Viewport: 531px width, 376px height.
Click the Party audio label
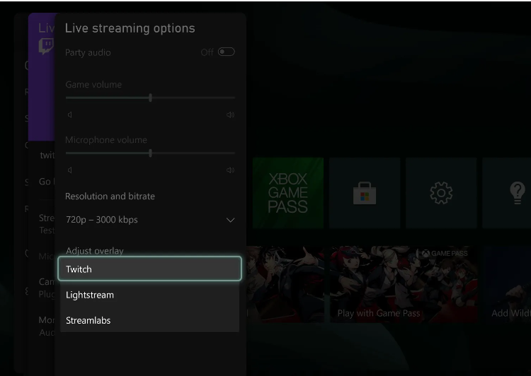pyautogui.click(x=88, y=52)
